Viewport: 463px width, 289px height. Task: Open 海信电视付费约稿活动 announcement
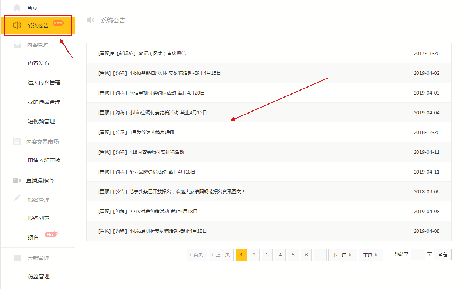coord(151,93)
